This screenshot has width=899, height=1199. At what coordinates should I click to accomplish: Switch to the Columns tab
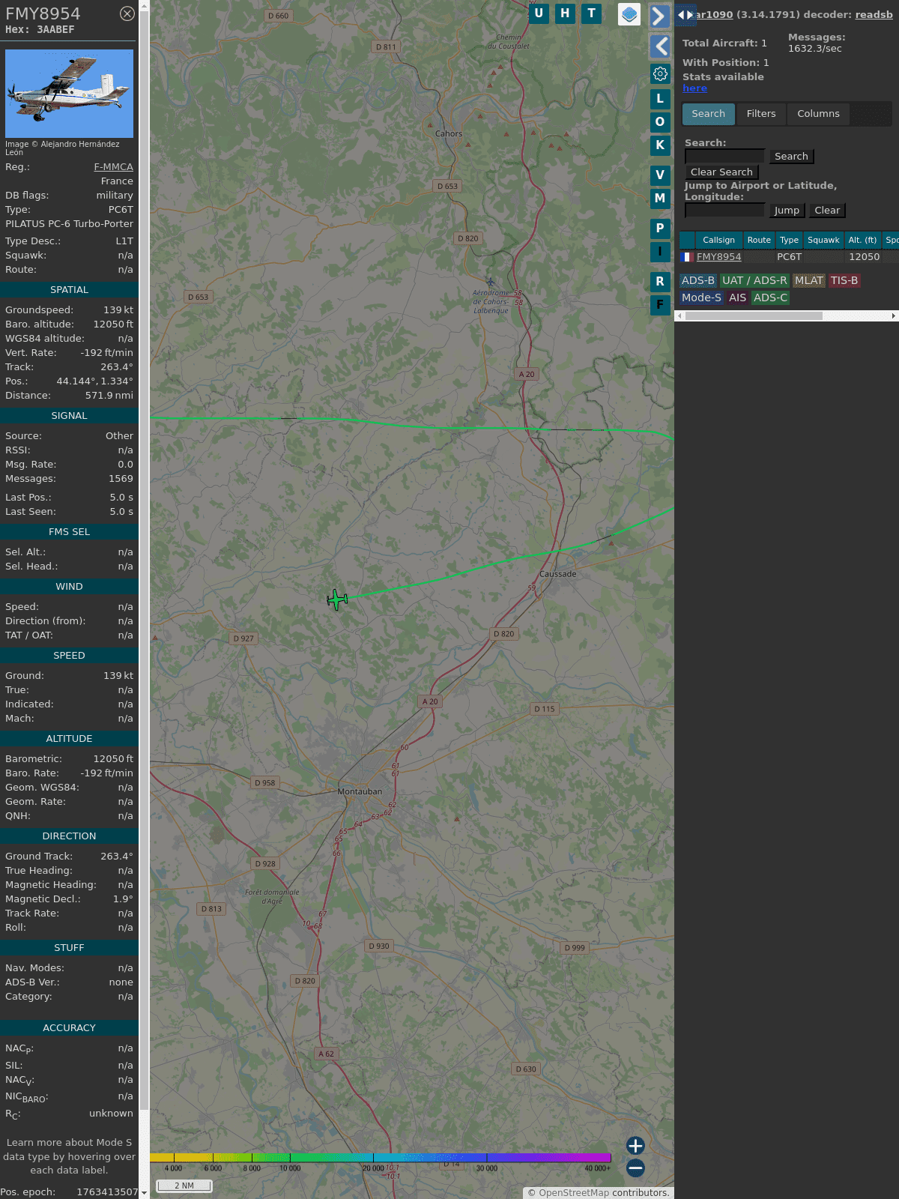pyautogui.click(x=818, y=114)
